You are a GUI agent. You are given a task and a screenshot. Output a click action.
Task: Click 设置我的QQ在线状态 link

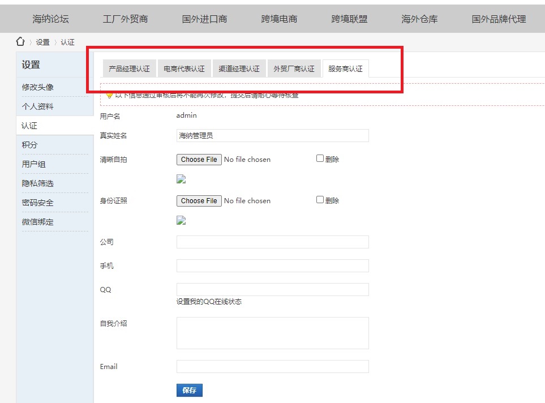(x=209, y=302)
